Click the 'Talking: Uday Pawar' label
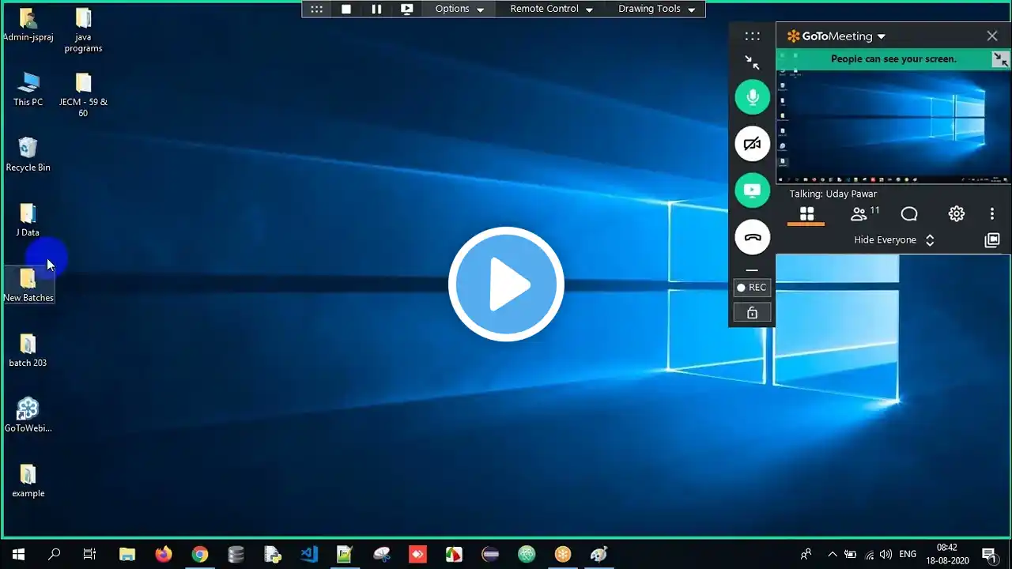Screen dimensions: 1012x569 833,194
